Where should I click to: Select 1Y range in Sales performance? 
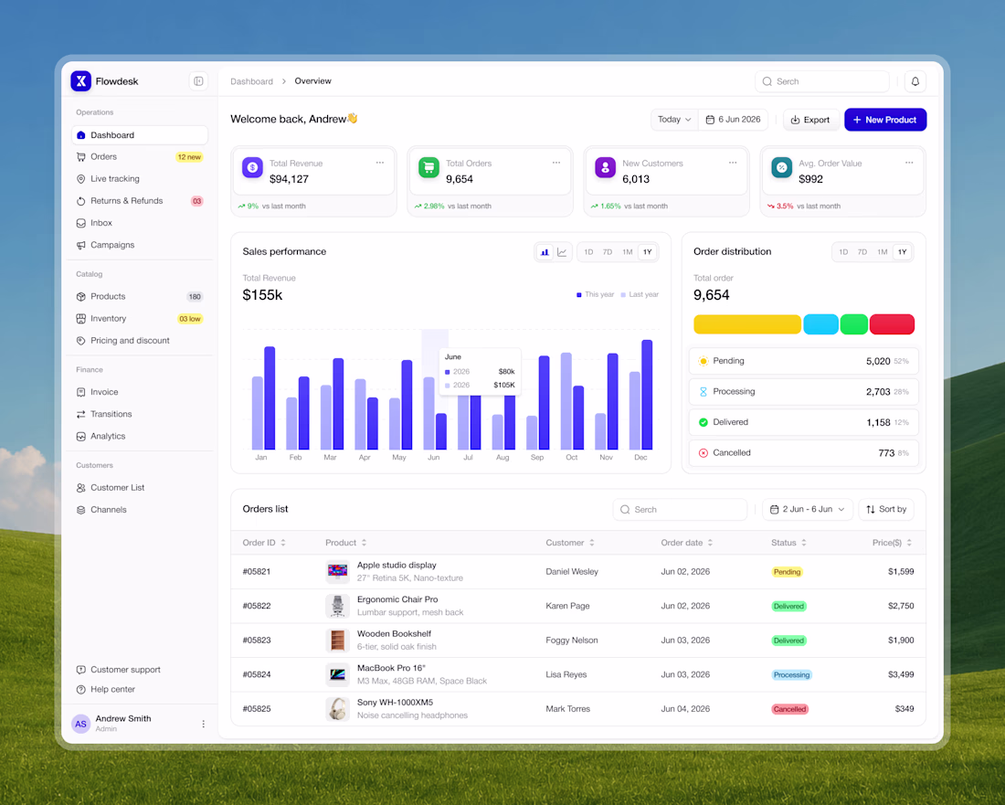click(648, 252)
